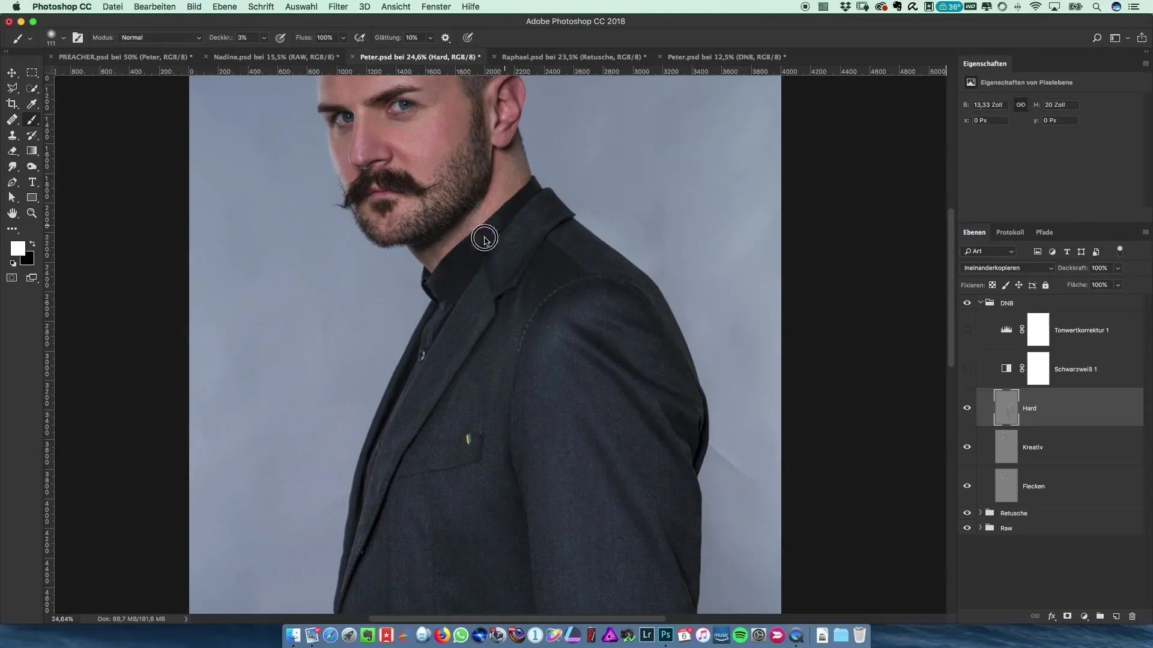1153x648 pixels.
Task: Select the Crop tool
Action: tap(12, 104)
